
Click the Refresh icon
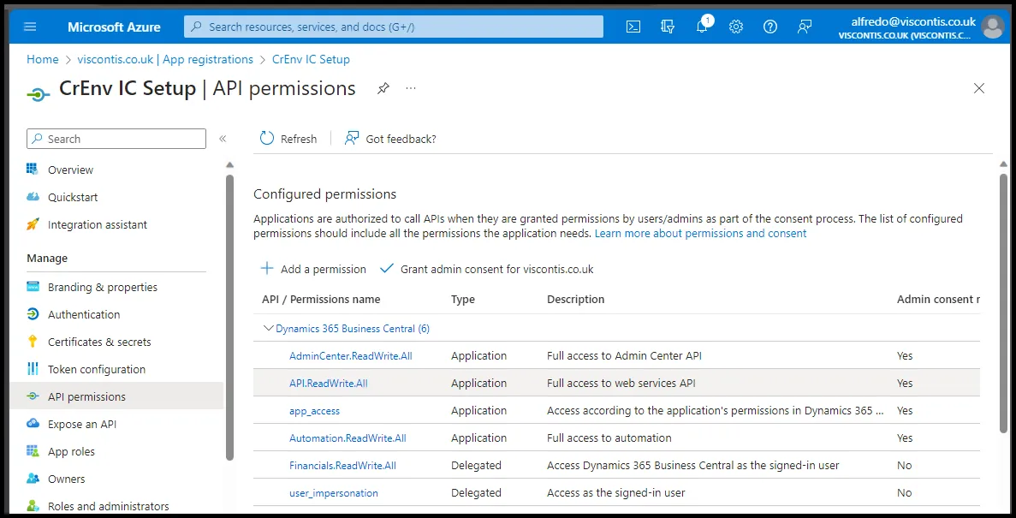pos(267,138)
